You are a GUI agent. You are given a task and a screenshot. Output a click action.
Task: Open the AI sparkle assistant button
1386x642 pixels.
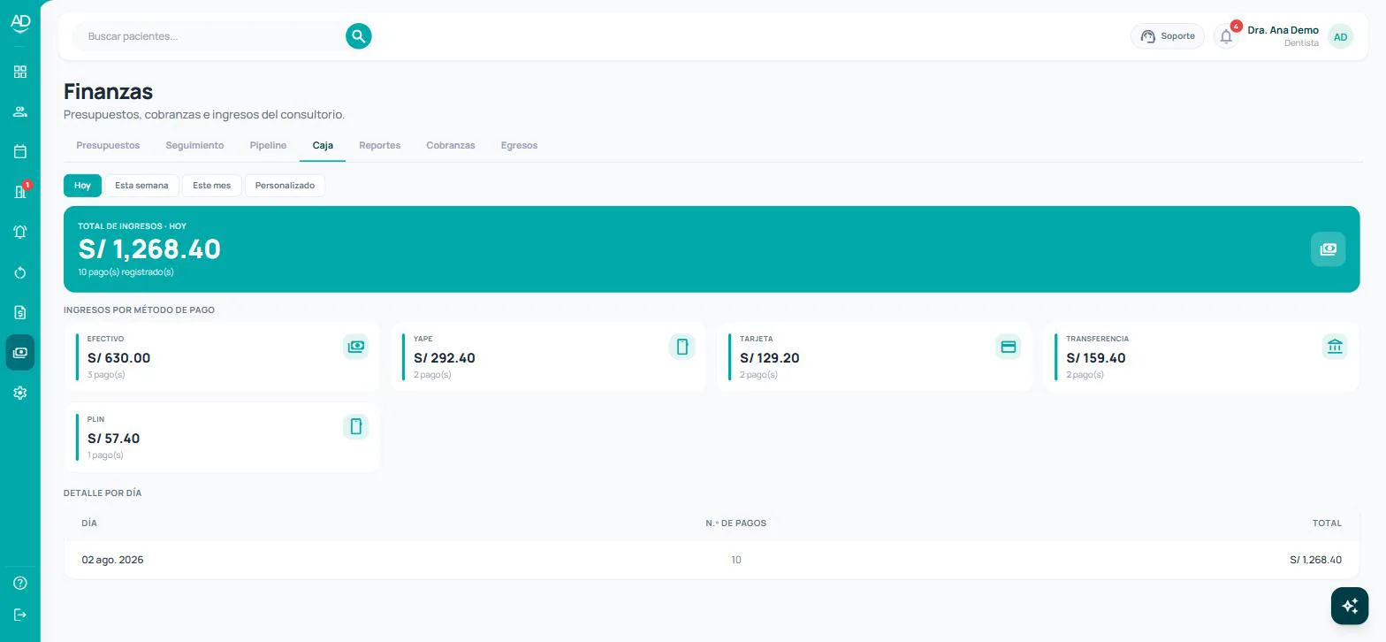(x=1350, y=606)
